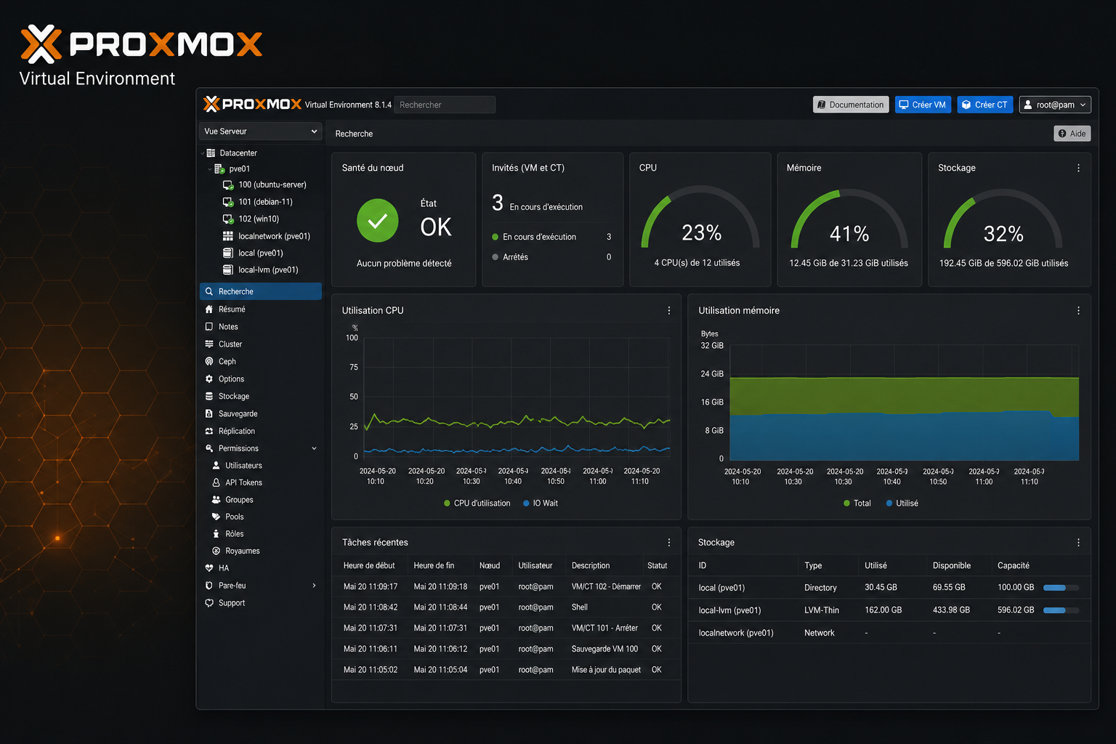Click the local-lvm (pve01) storage icon in tree
1116x744 pixels.
[x=228, y=270]
